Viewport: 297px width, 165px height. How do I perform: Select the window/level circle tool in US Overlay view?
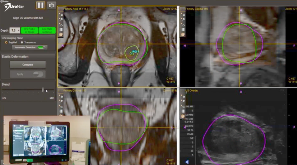point(184,107)
